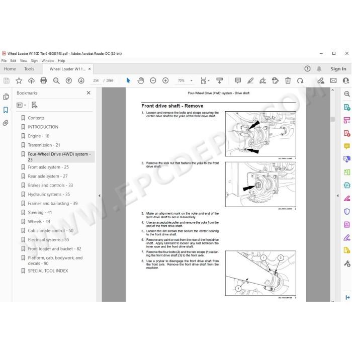Zoom out with the minus icon
352x352 pixels.
point(153,80)
